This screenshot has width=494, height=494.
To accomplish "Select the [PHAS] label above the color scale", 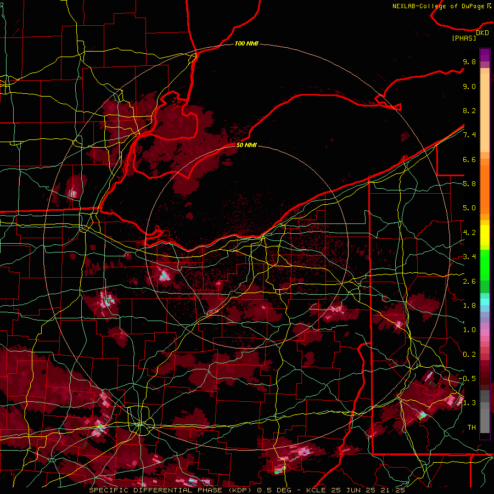I will (464, 38).
